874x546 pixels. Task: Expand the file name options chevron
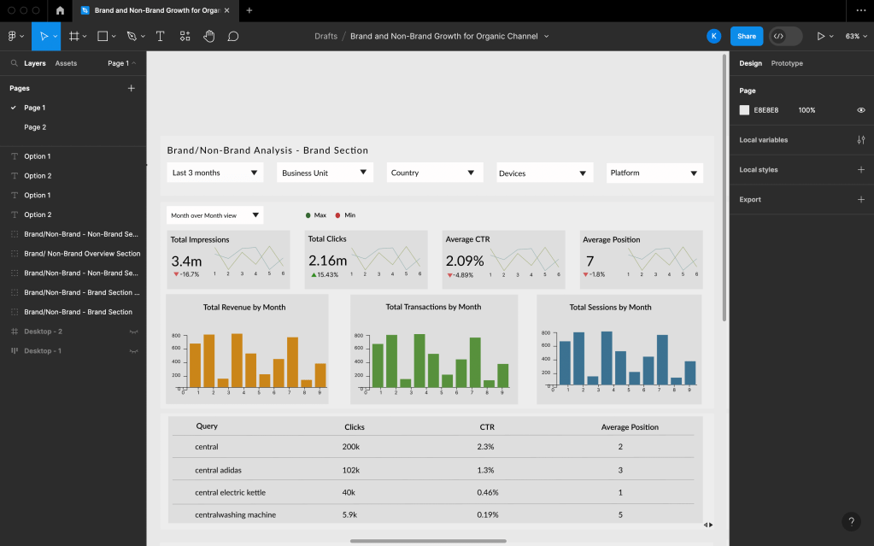pos(546,36)
